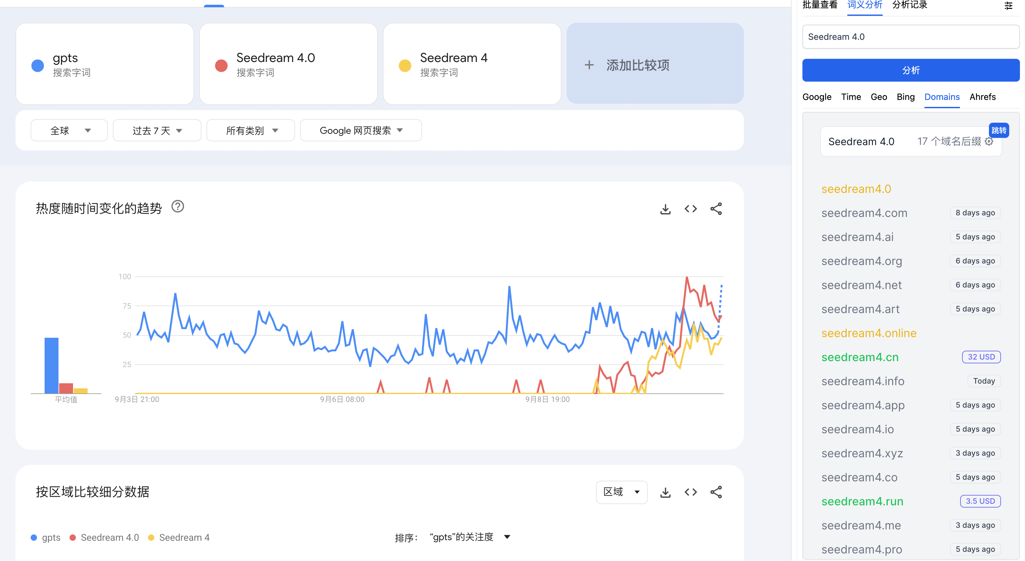
Task: Select the Ahrefs tab
Action: click(x=982, y=97)
